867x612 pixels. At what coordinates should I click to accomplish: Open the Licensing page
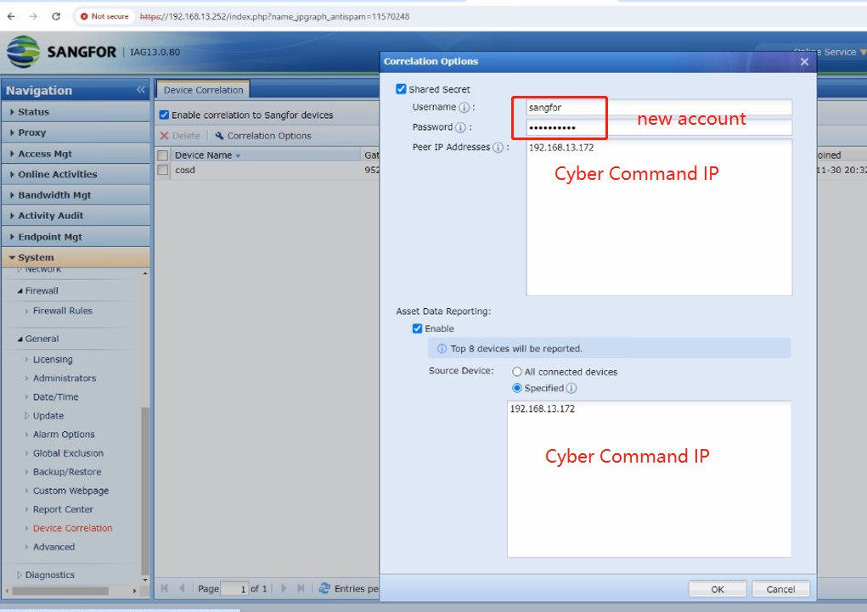pos(53,359)
